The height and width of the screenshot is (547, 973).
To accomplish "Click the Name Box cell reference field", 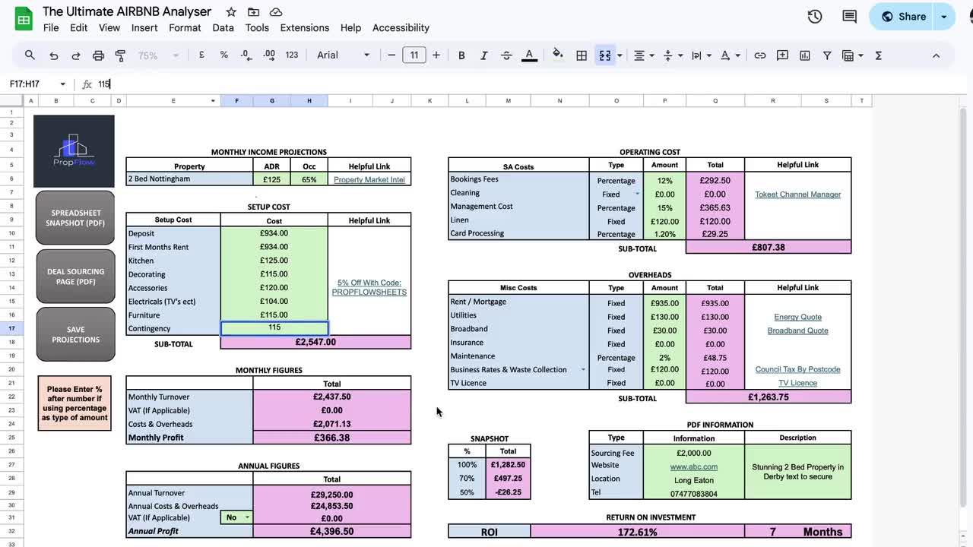I will point(28,84).
